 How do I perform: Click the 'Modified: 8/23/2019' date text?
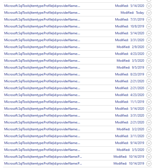(130, 74)
